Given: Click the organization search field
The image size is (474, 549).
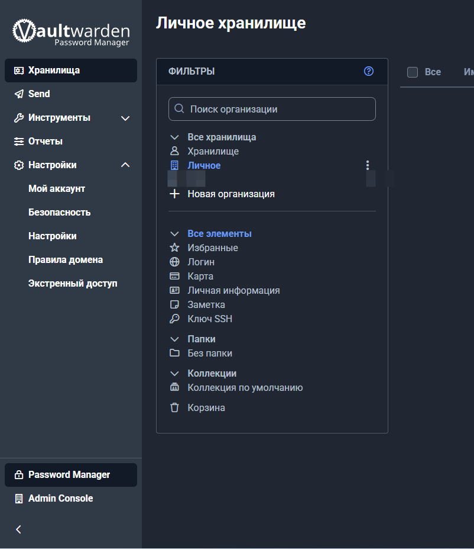Looking at the screenshot, I should pos(272,109).
